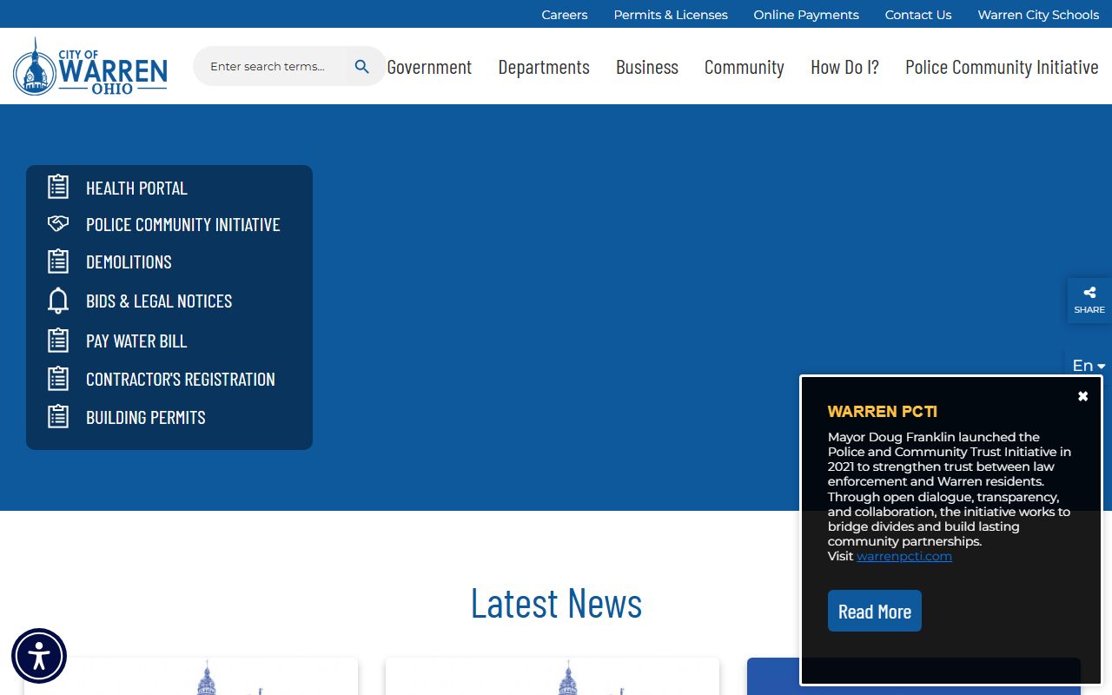Image resolution: width=1112 pixels, height=695 pixels.
Task: Open the Departments navigation menu
Action: point(544,67)
